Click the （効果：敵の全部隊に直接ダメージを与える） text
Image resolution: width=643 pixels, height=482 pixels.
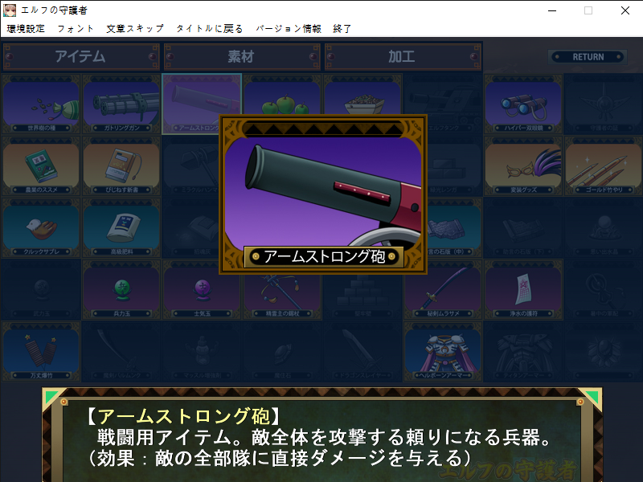[x=279, y=458]
